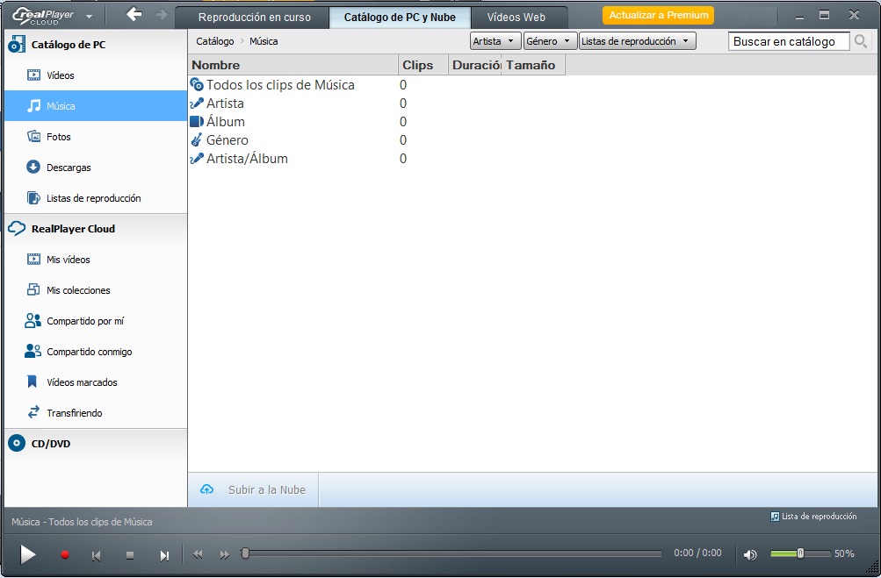Click the Buscar en catálogo search field
The height and width of the screenshot is (578, 881).
[788, 41]
